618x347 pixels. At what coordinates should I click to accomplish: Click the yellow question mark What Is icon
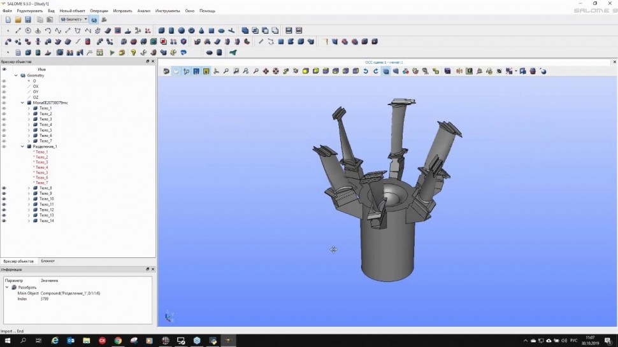[133, 53]
